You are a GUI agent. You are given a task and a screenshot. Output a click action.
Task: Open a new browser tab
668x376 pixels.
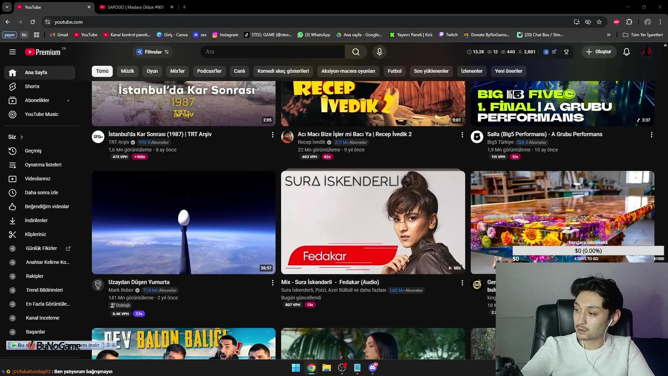[x=184, y=7]
